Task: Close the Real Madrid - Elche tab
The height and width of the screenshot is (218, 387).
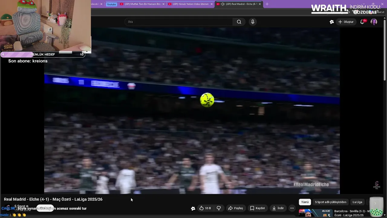Action: tap(260, 4)
